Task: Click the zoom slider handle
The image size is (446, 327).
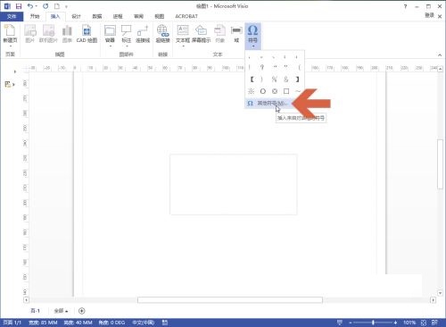Action: tap(373, 323)
